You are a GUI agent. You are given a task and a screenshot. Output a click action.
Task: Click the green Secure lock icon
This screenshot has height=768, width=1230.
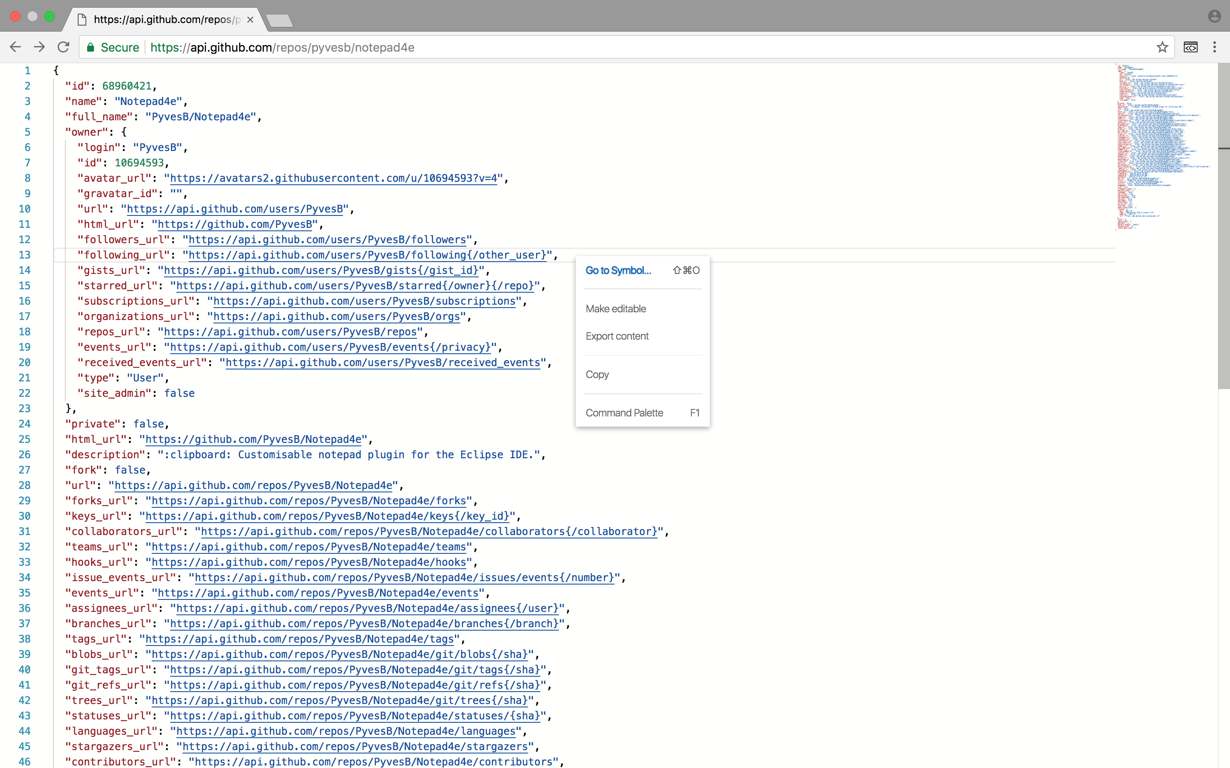point(91,47)
